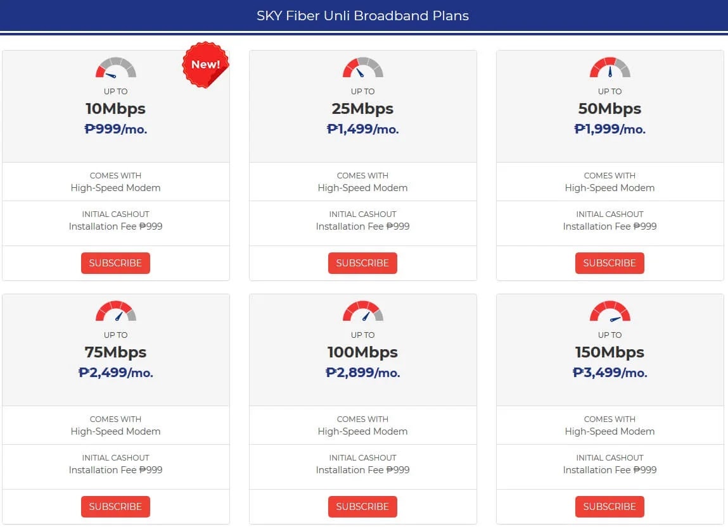Image resolution: width=728 pixels, height=527 pixels.
Task: Click Installation Fee ₱999 on 75Mbps plan
Action: tap(115, 469)
